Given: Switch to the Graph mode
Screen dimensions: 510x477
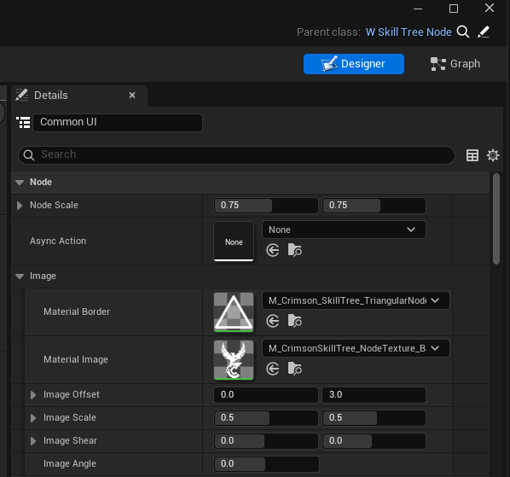Looking at the screenshot, I should point(455,64).
